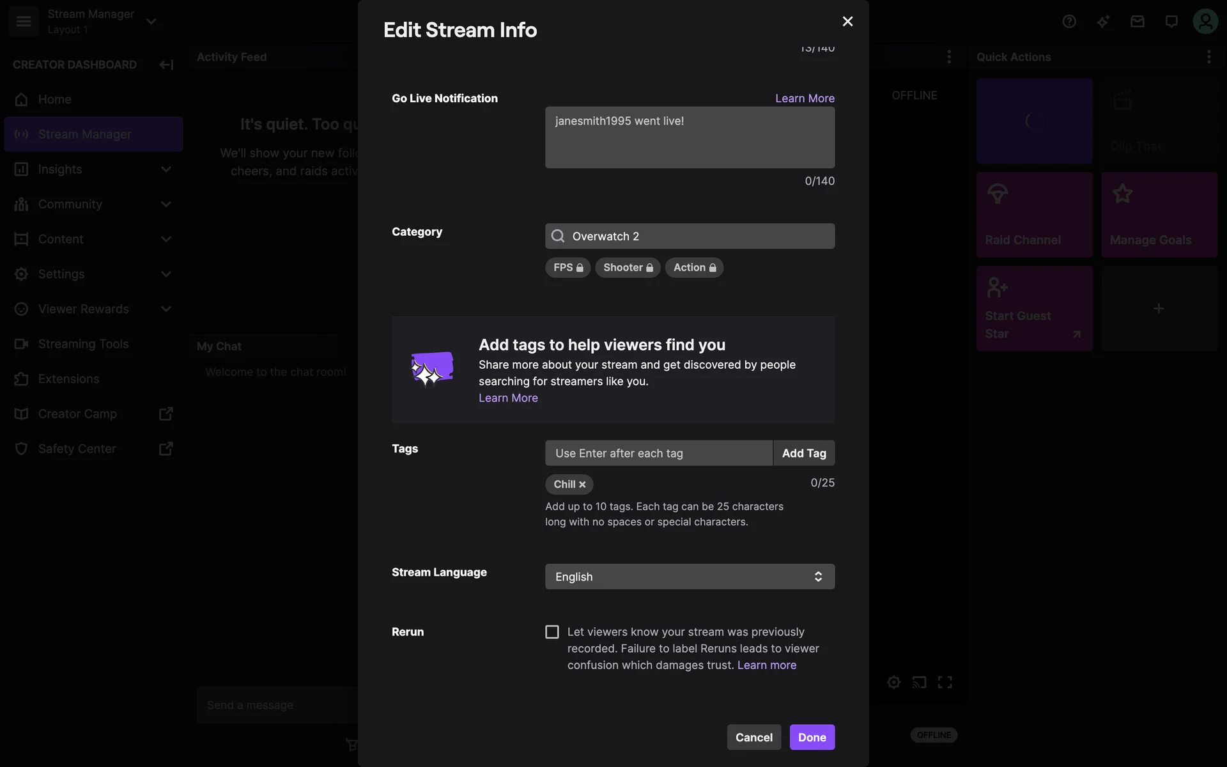Click the purple Done button
The image size is (1227, 767).
click(812, 737)
